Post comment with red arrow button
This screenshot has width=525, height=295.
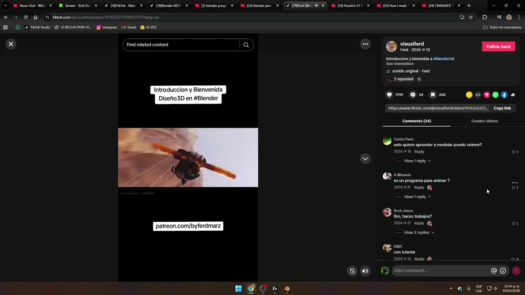click(x=516, y=271)
